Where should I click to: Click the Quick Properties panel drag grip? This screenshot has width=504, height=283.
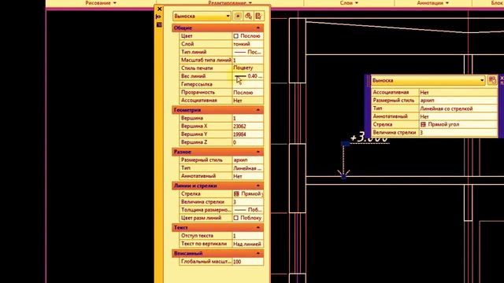368,80
